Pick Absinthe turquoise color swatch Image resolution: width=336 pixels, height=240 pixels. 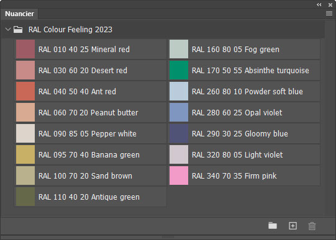(179, 70)
